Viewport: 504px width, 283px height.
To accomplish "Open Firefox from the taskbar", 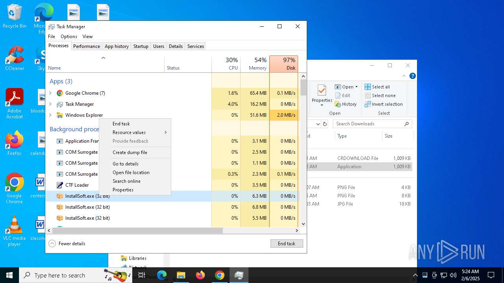I will click(200, 275).
